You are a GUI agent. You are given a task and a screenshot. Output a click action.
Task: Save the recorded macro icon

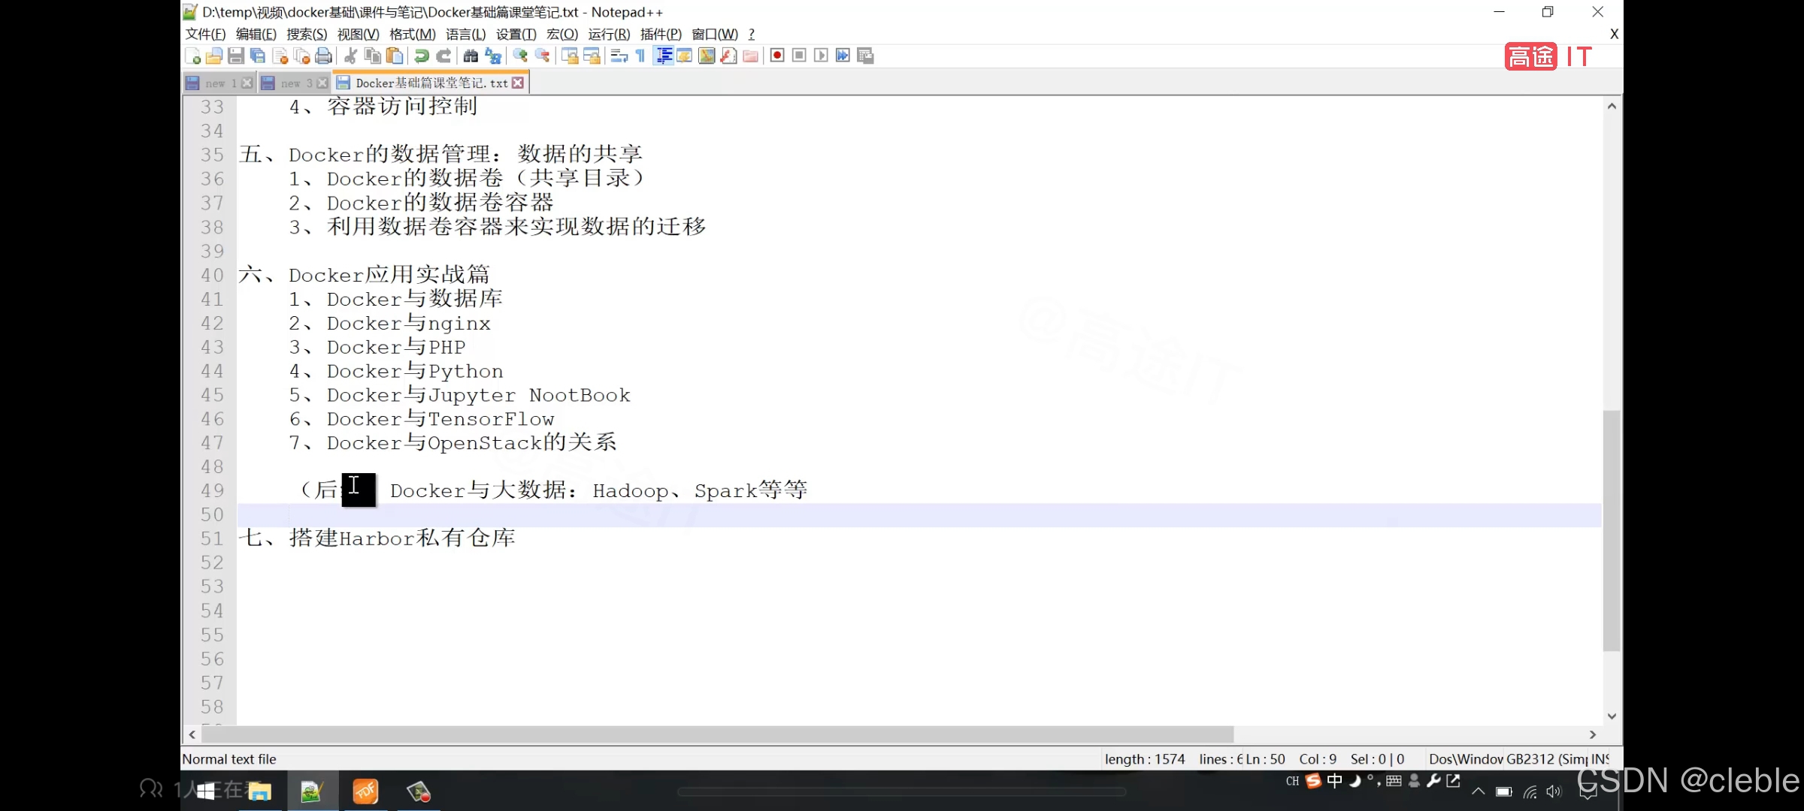pyautogui.click(x=865, y=56)
